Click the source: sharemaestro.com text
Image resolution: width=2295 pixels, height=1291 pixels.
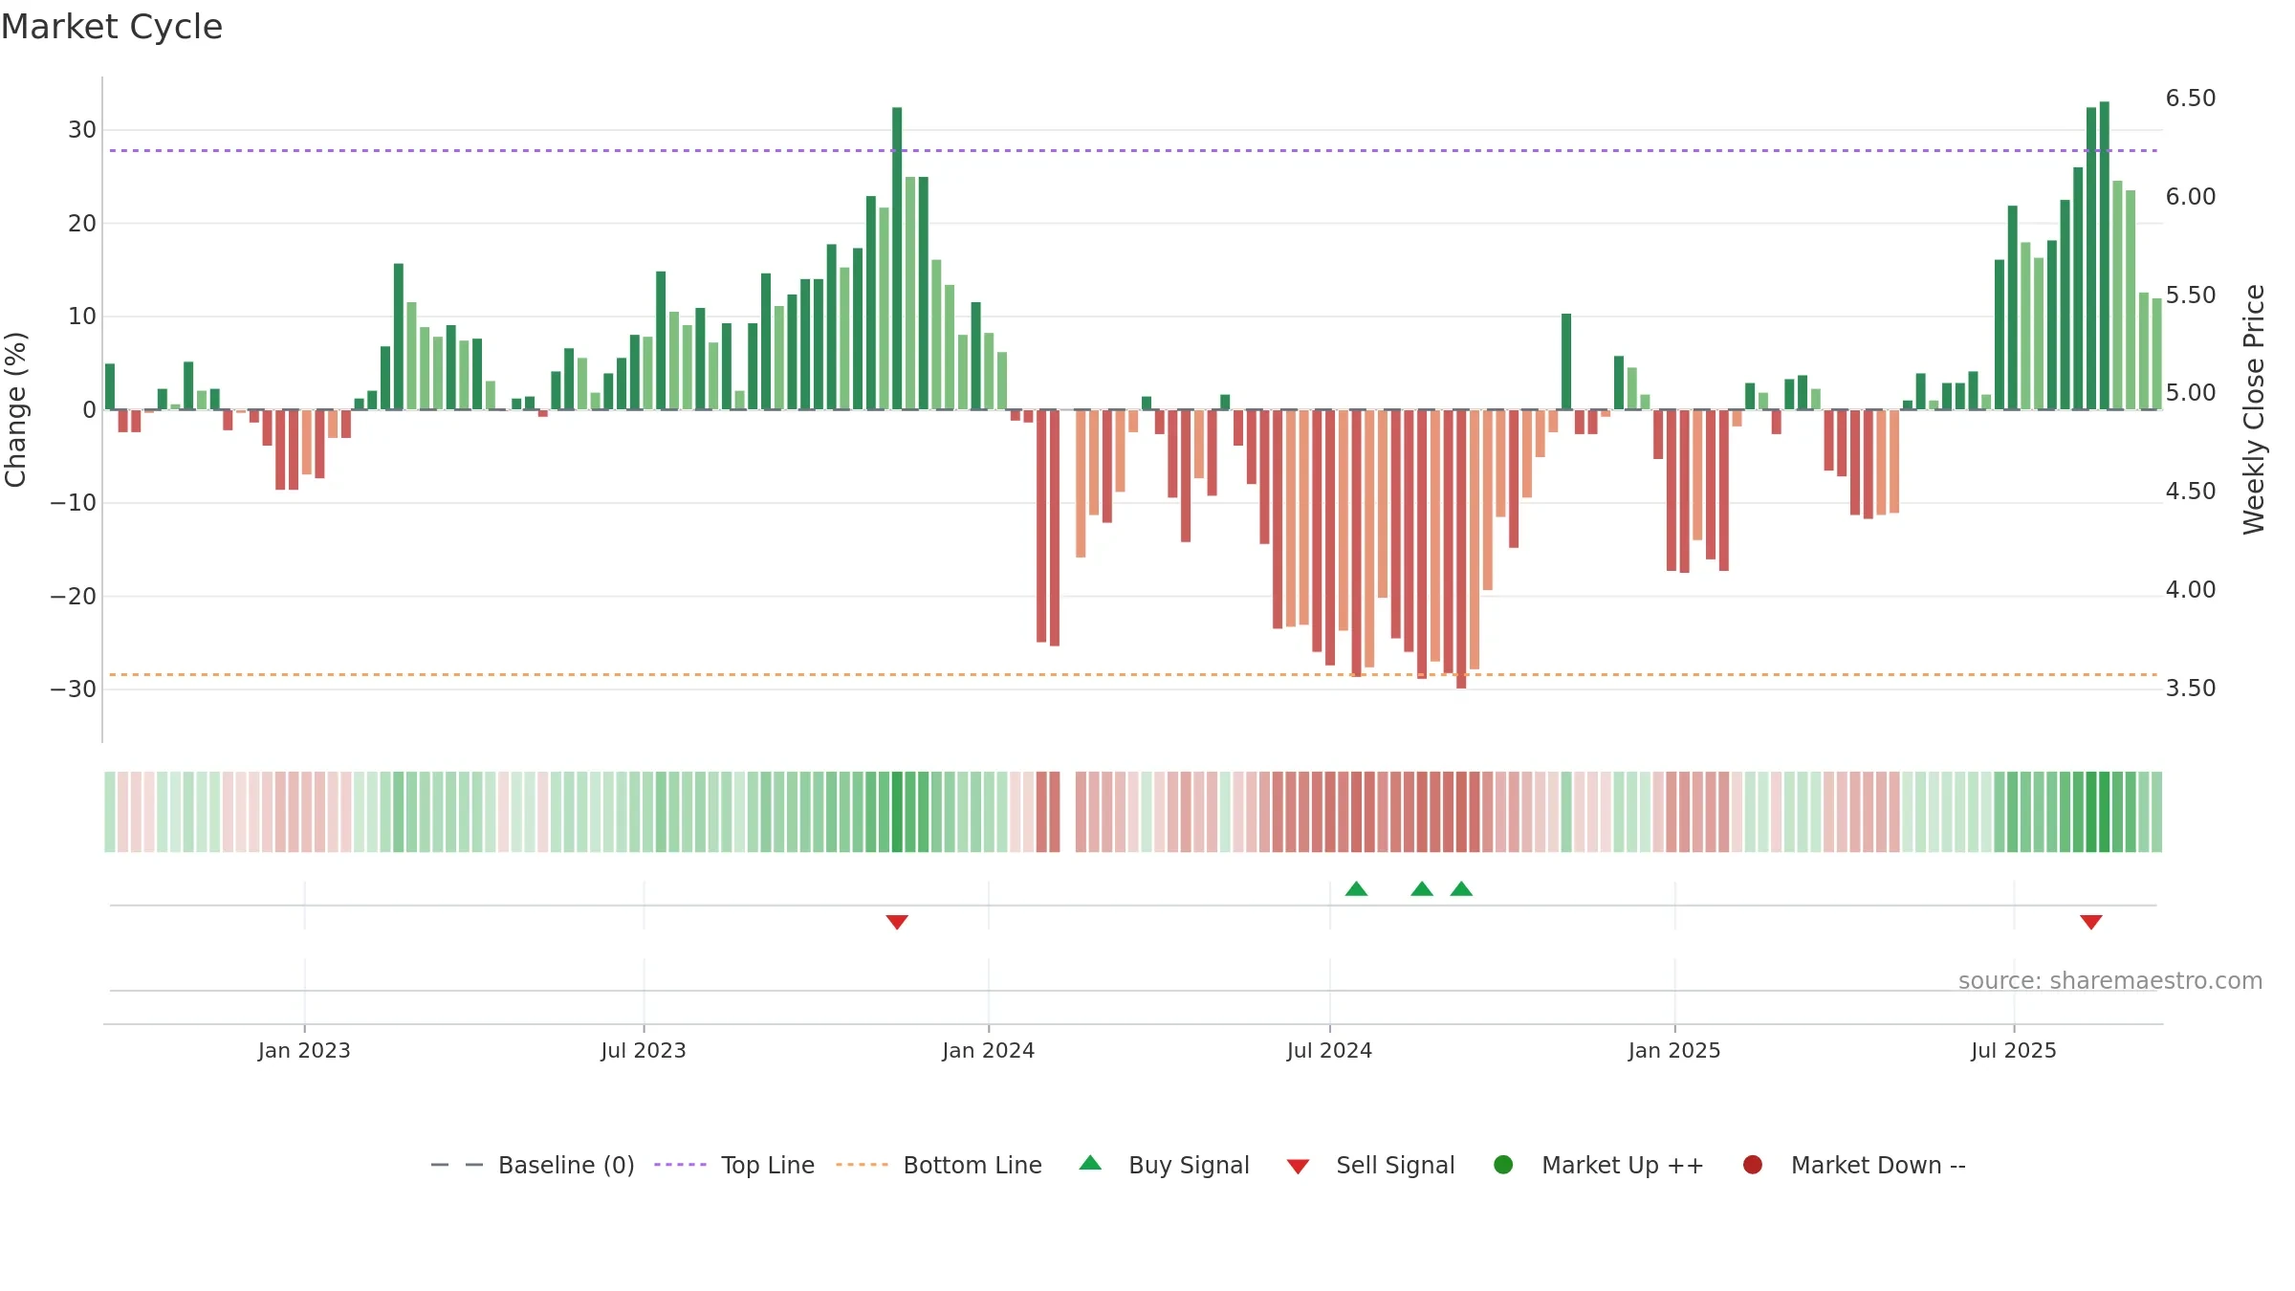[x=2110, y=981]
